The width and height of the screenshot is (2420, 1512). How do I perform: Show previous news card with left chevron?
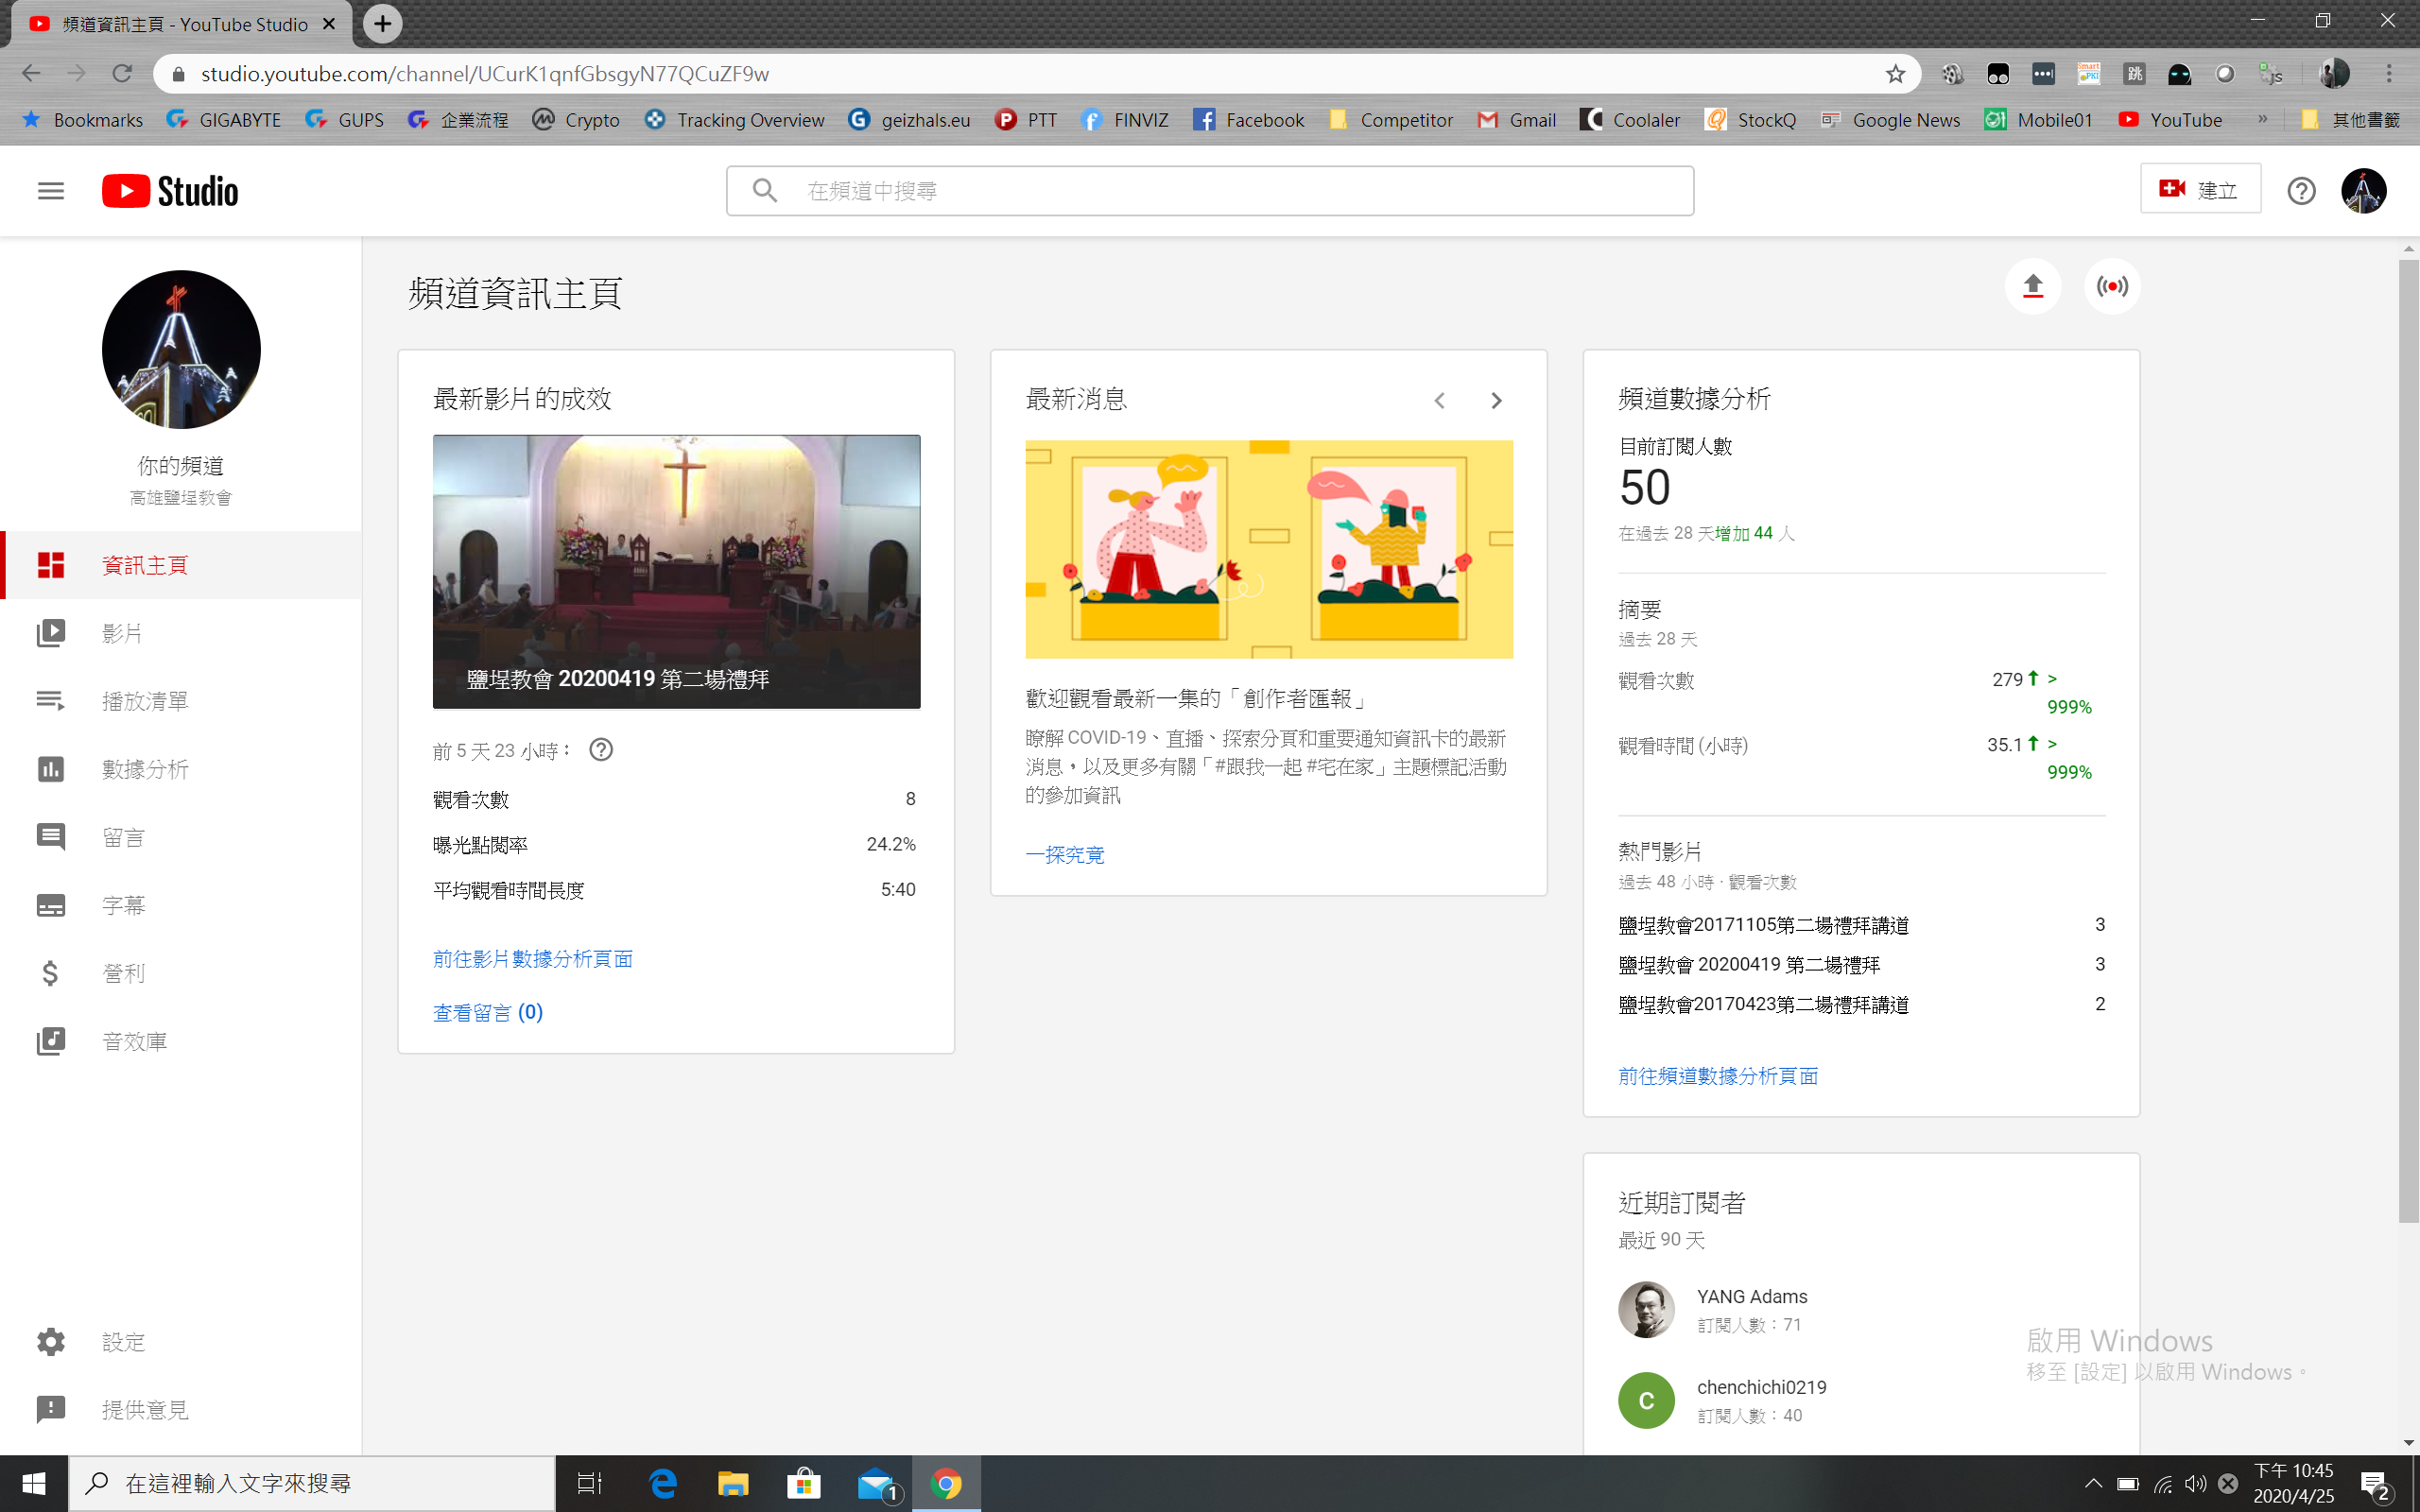tap(1439, 401)
